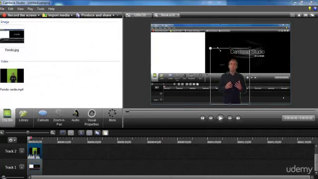This screenshot has height=179, width=318.
Task: Click the timeline zoom out magnifier
Action: point(1,133)
